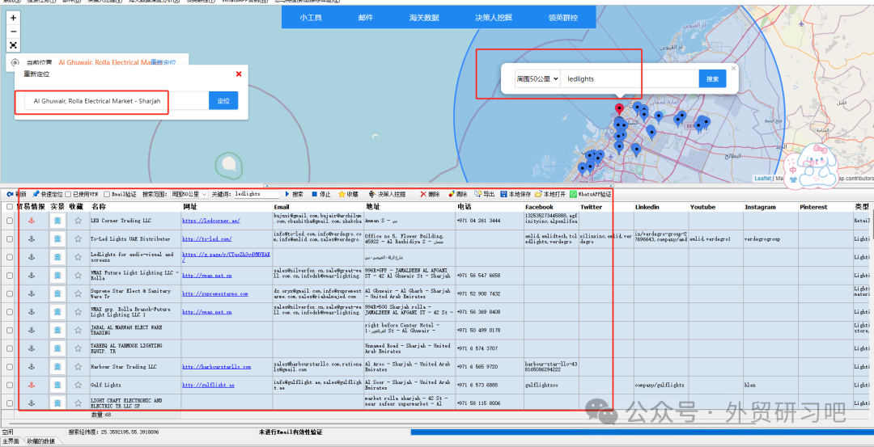874x447 pixels.
Task: Open street view icon for To-Led Lights row
Action: pos(57,238)
